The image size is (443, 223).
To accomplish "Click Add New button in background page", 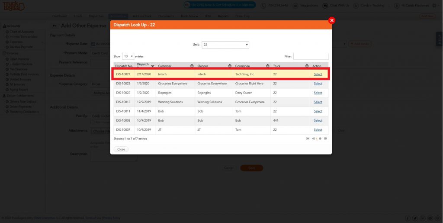I will (x=427, y=16).
